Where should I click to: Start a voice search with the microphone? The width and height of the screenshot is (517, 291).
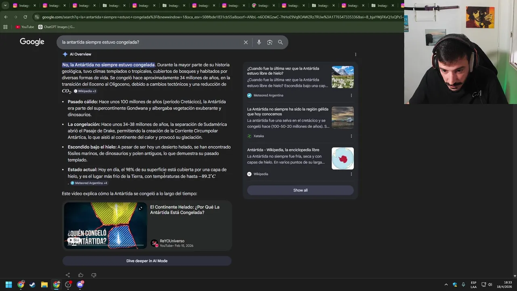pyautogui.click(x=259, y=42)
